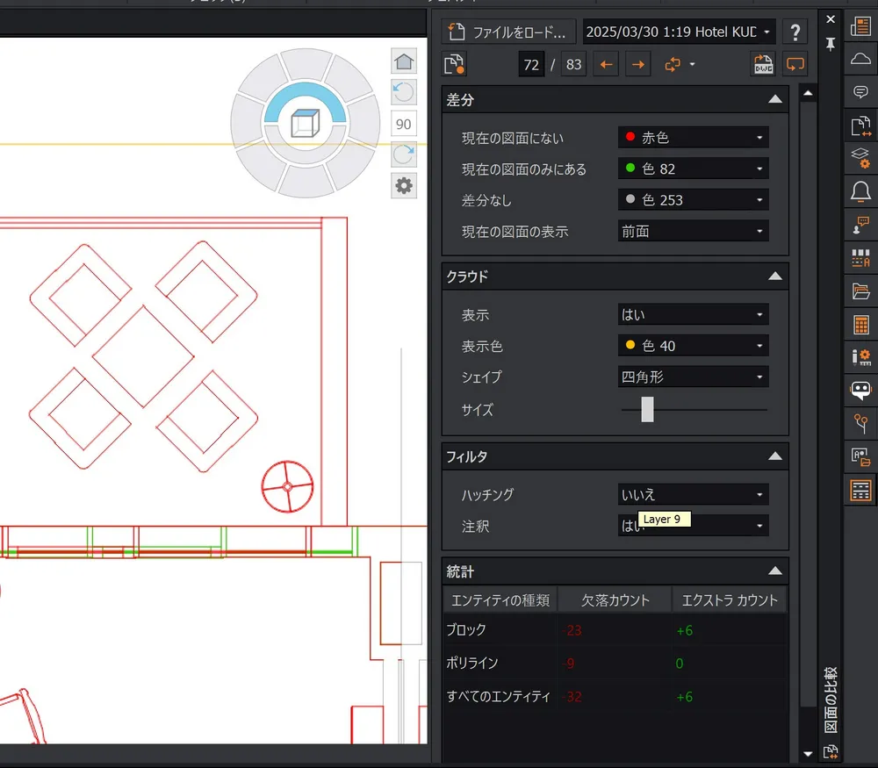Click the panel scrollbar down arrow
The width and height of the screenshot is (878, 768).
808,753
